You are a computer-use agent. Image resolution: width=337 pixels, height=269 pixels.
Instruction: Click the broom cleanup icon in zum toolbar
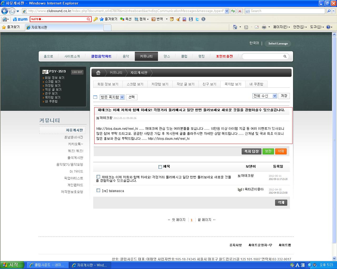point(178,19)
